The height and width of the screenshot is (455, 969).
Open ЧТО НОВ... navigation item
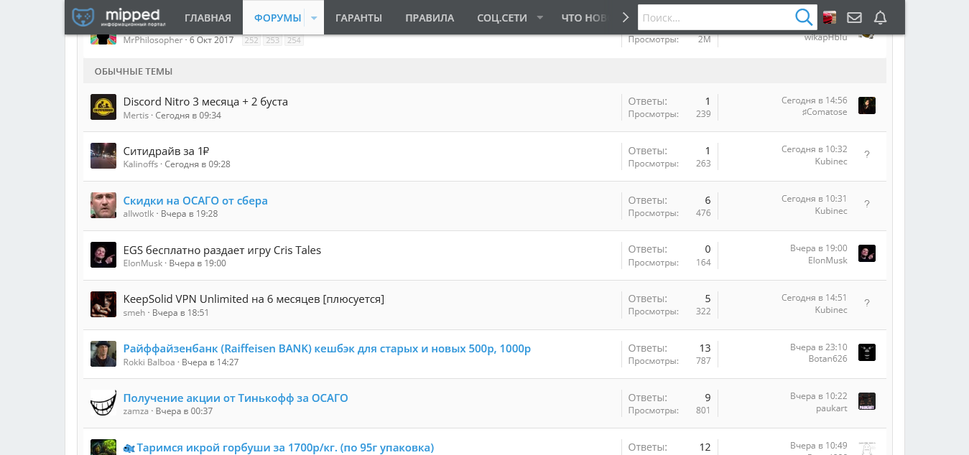point(583,18)
